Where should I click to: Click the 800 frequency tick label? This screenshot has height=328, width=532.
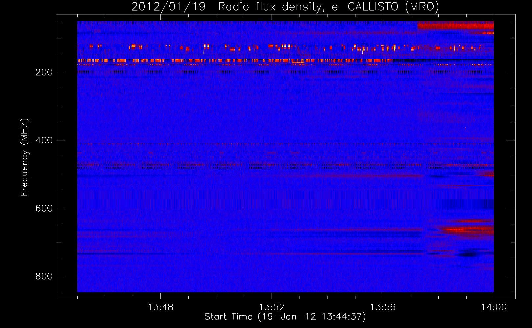44,276
